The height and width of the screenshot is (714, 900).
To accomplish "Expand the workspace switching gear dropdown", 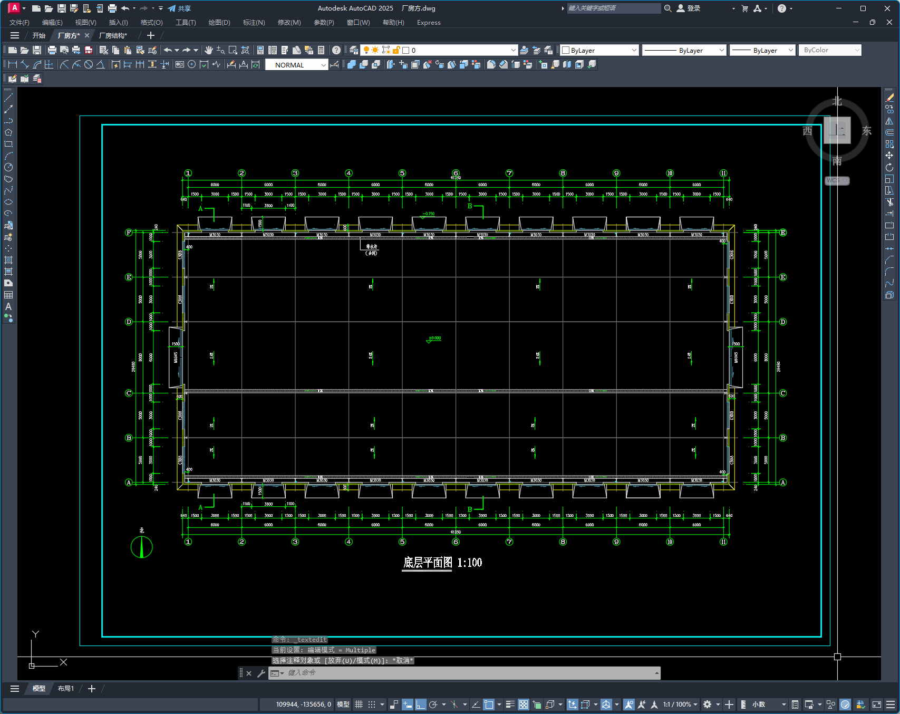I will (x=718, y=705).
